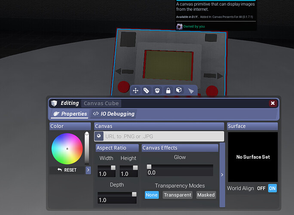This screenshot has height=215, width=294.
Task: Click the Glow value 0.0
Action: point(151,172)
